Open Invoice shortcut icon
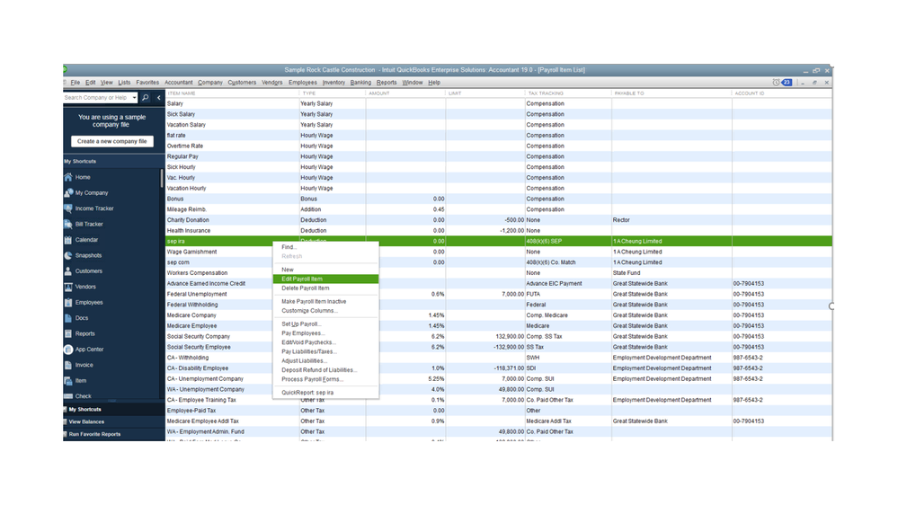This screenshot has width=898, height=505. coord(68,366)
